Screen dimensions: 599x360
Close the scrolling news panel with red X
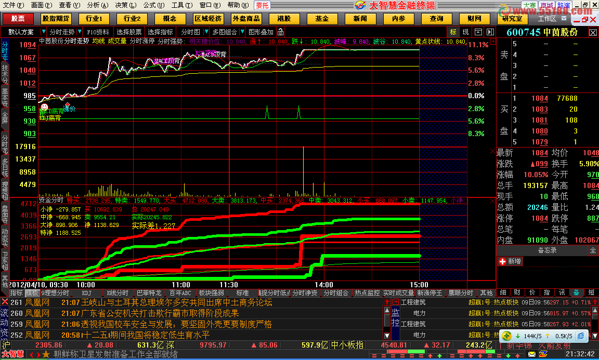coord(5,302)
